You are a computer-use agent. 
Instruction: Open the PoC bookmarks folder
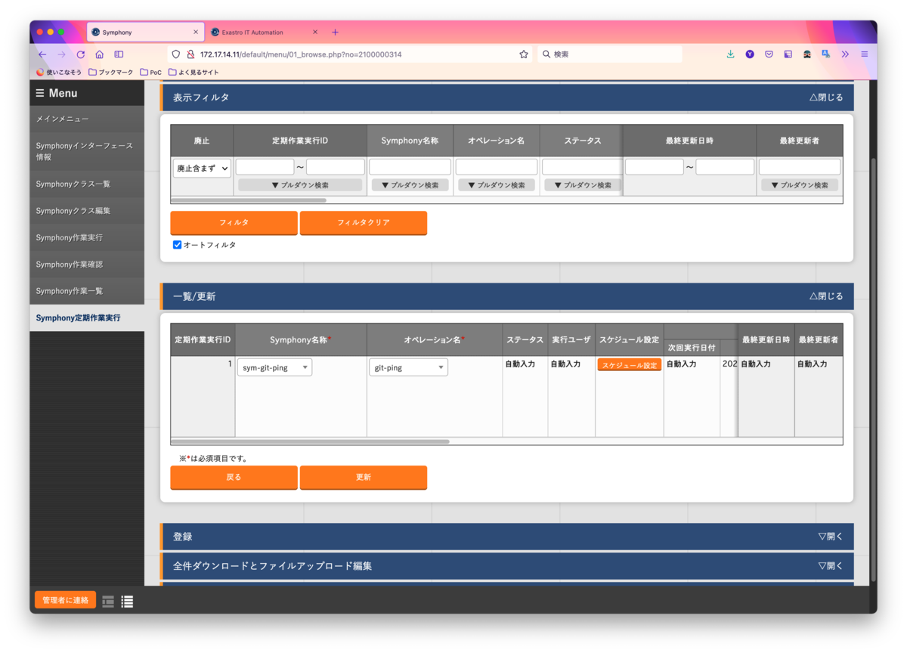tap(151, 73)
